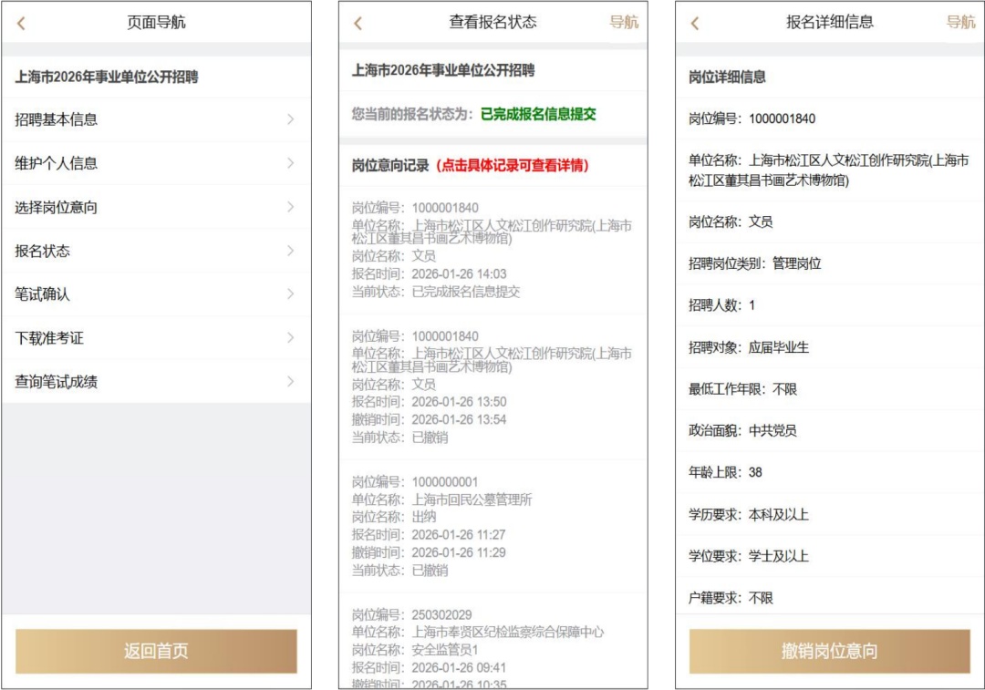Open 文员 record registered at 13:50

click(493, 386)
